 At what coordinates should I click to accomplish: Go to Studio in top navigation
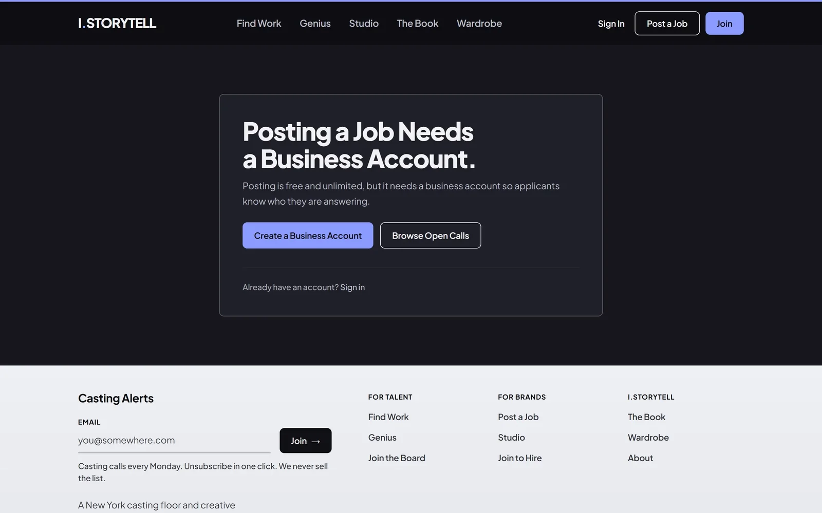(364, 24)
